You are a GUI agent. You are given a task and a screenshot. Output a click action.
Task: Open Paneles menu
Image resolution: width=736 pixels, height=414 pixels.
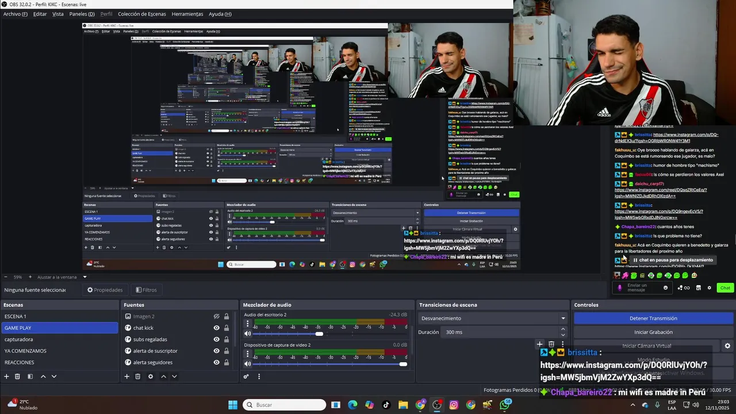coord(82,14)
